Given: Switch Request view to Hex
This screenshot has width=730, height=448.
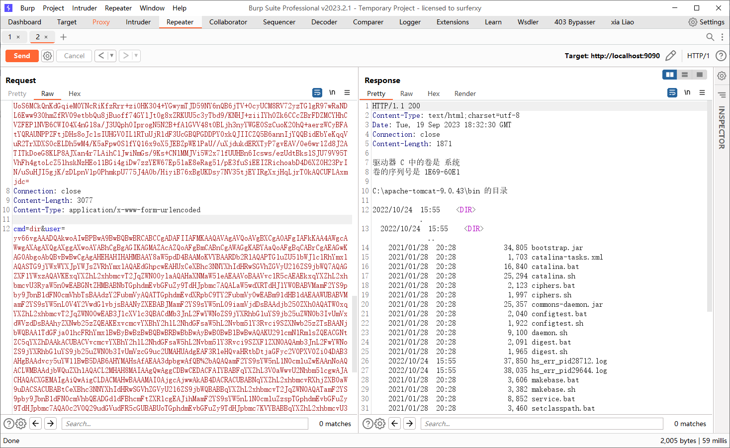Looking at the screenshot, I should pos(75,93).
